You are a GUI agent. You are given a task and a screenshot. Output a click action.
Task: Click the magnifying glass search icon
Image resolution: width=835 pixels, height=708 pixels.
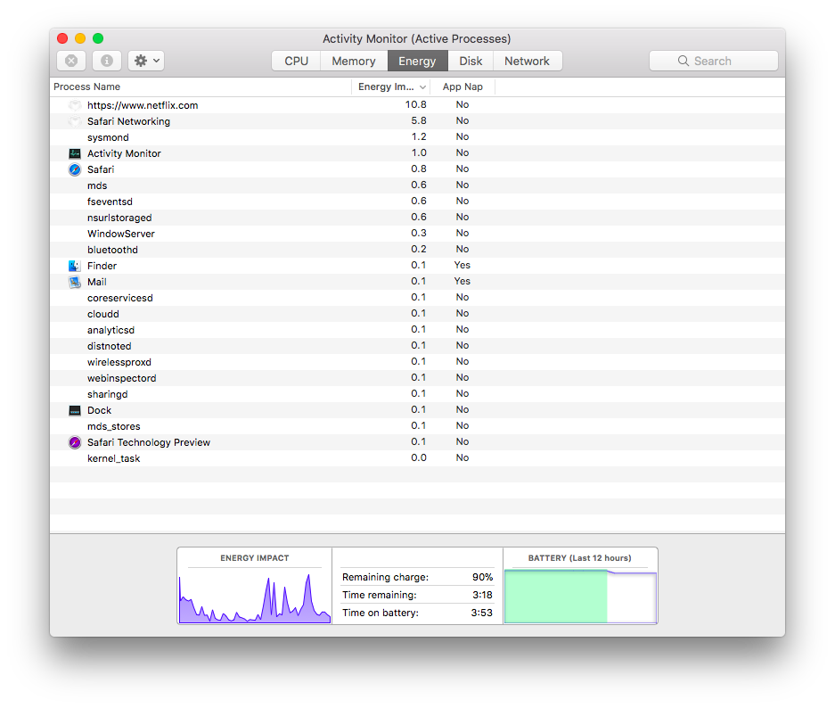(x=684, y=61)
